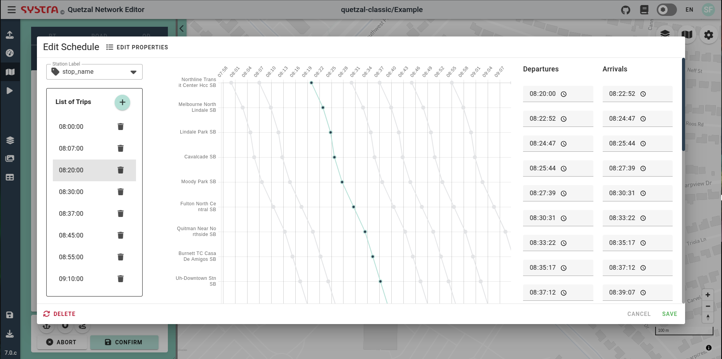Viewport: 722px width, 359px height.
Task: Open the layers stack sidebar icon
Action: tap(10, 140)
